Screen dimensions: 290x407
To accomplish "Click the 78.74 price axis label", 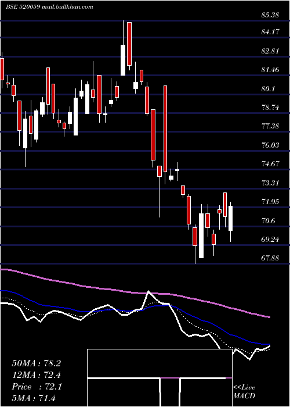I will [270, 107].
